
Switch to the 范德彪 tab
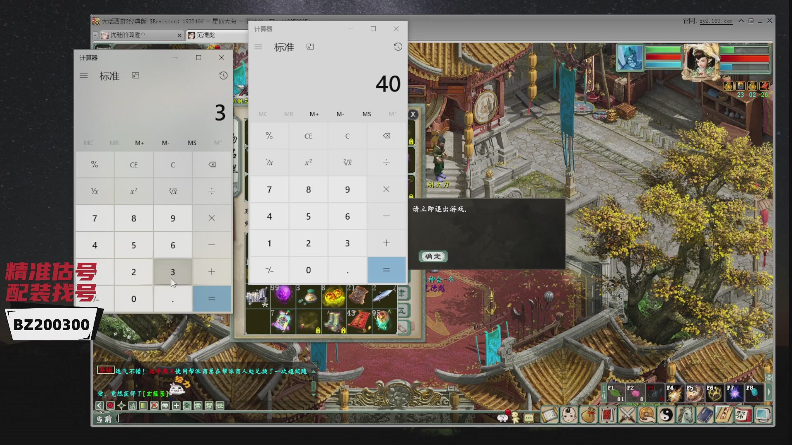[206, 35]
